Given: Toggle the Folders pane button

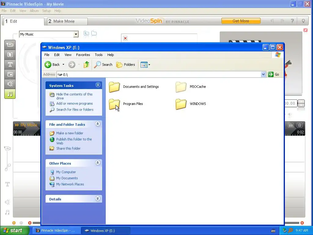Looking at the screenshot, I should [126, 65].
